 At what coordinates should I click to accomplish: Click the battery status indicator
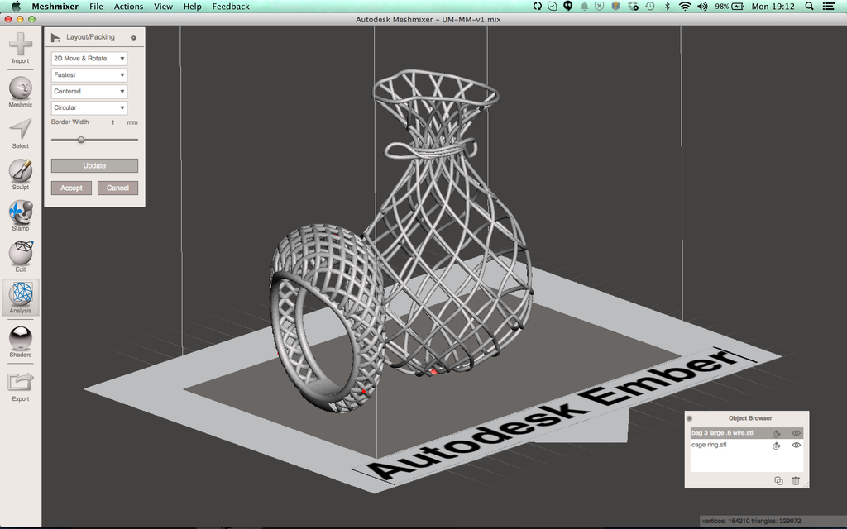click(x=730, y=7)
